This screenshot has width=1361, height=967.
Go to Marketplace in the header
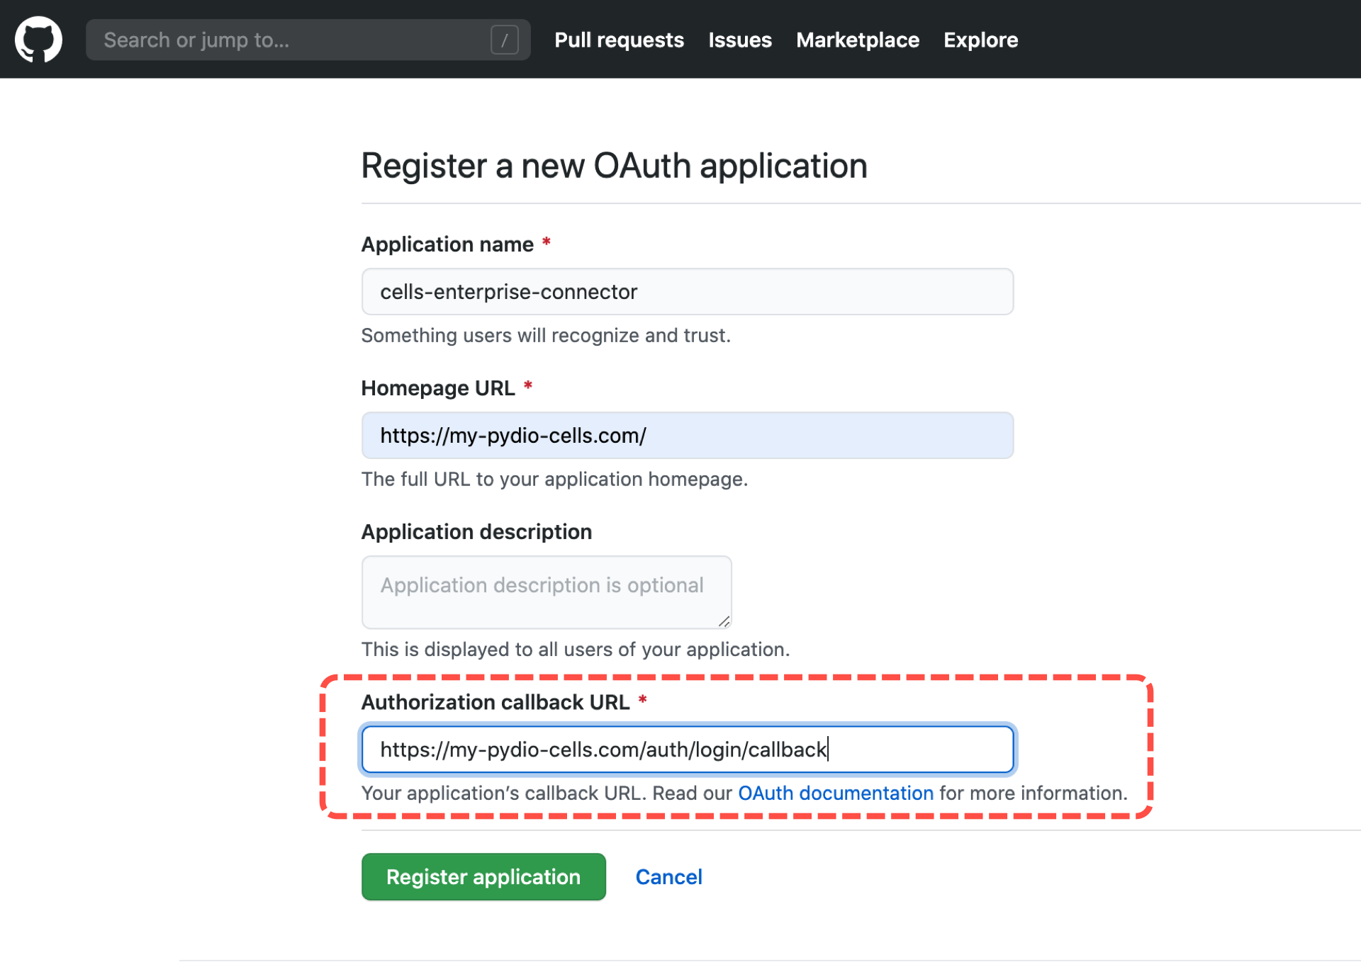coord(857,40)
